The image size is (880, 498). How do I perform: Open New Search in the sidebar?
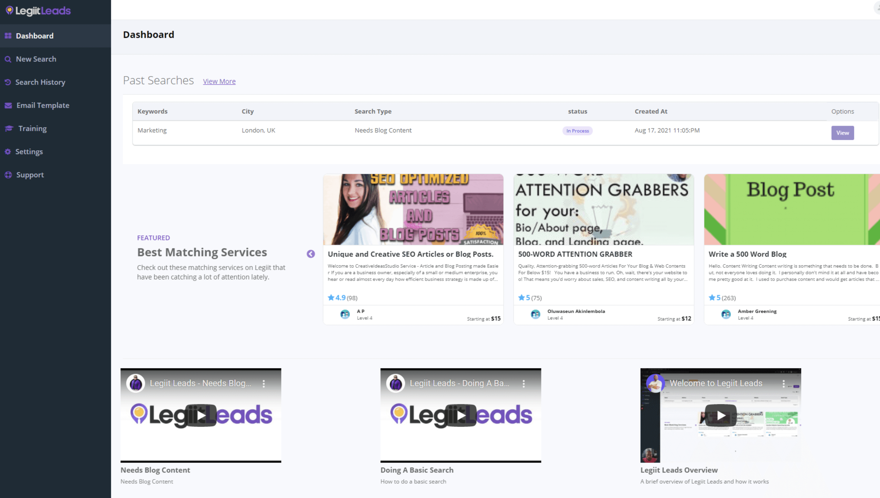click(x=55, y=59)
